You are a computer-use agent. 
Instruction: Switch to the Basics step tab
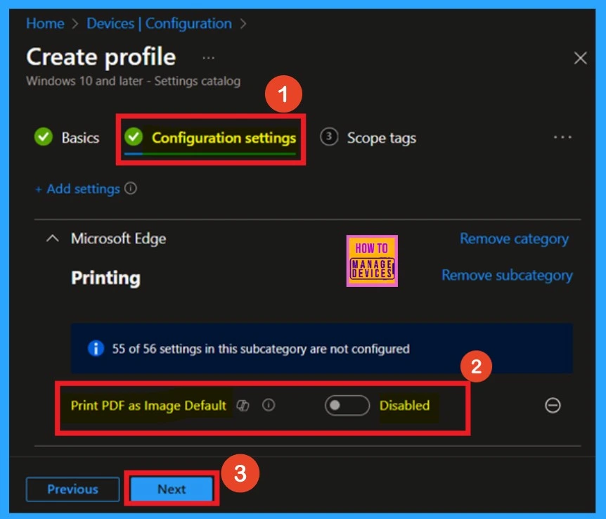67,138
